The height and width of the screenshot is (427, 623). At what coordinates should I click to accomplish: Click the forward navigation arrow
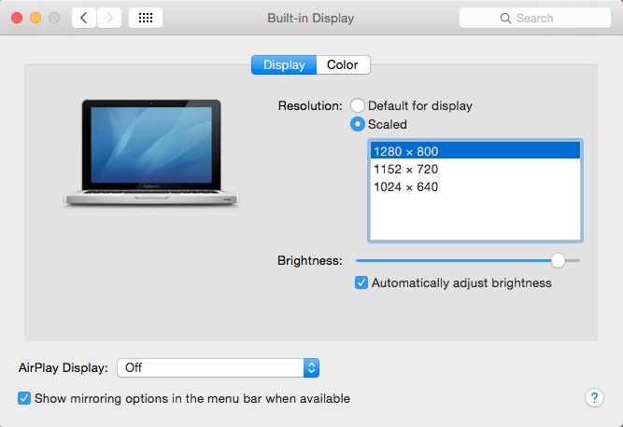[x=109, y=18]
